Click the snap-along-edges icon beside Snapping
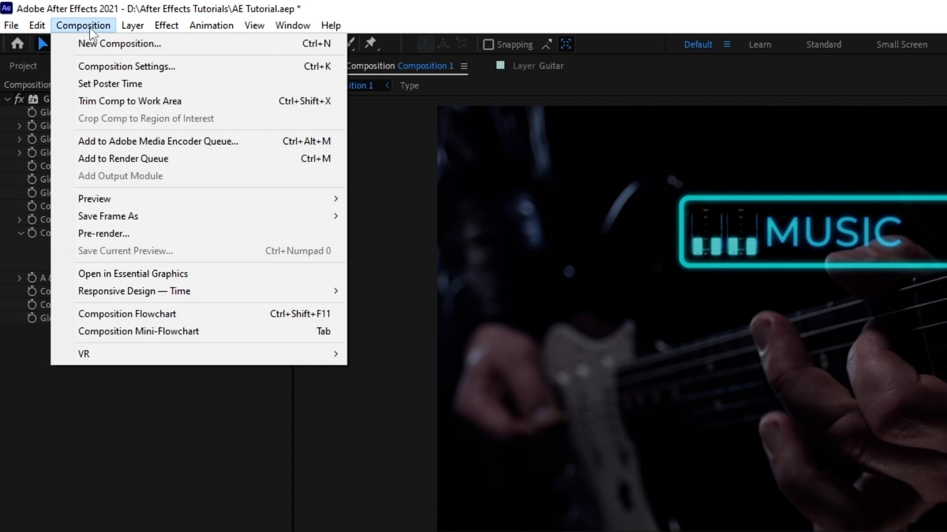 [x=546, y=44]
